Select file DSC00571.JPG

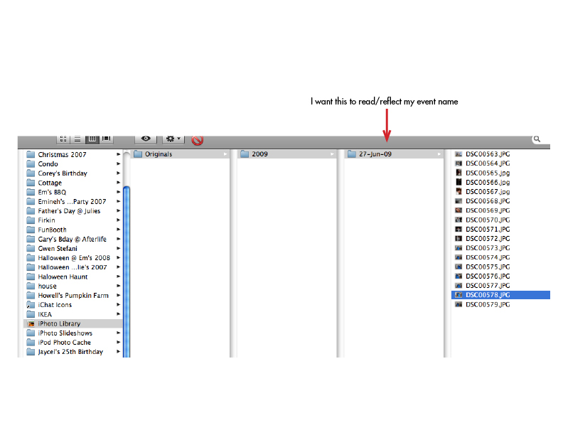tap(500, 230)
